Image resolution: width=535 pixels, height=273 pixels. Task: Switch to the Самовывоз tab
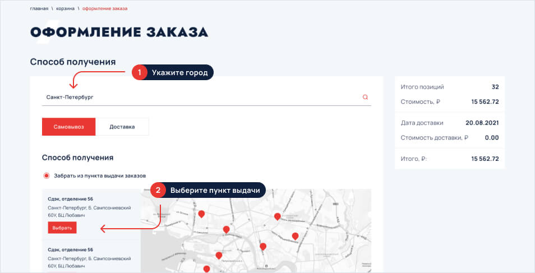[x=68, y=127]
